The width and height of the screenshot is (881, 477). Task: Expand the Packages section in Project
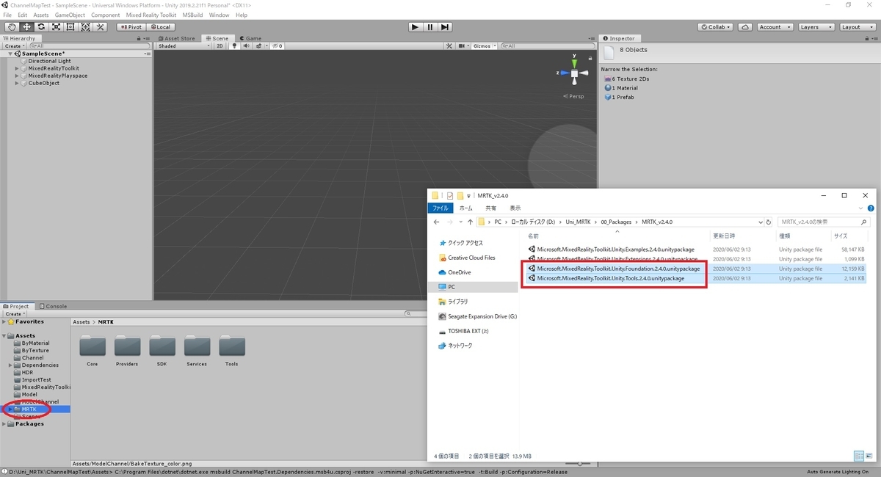point(4,423)
